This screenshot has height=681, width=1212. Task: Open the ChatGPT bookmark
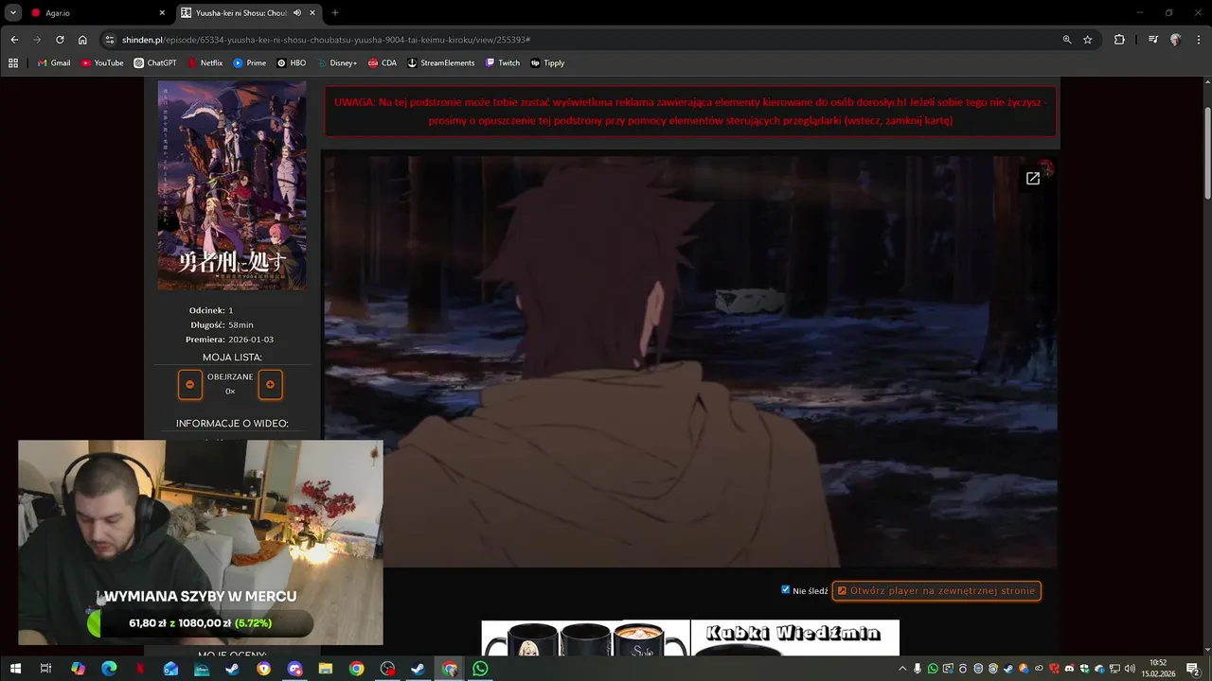[155, 63]
